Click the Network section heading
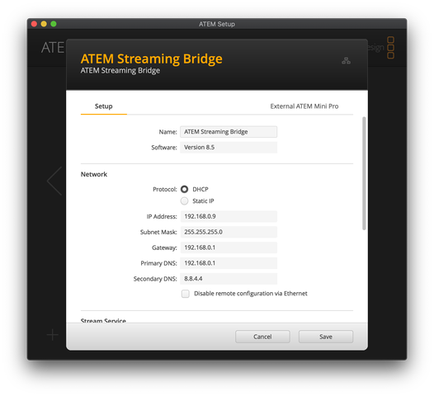The image size is (434, 396). pyautogui.click(x=94, y=174)
